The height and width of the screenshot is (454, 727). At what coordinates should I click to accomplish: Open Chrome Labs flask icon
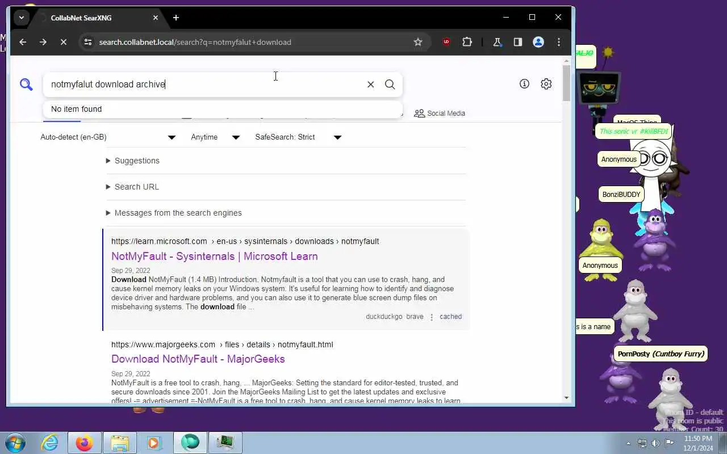497,42
